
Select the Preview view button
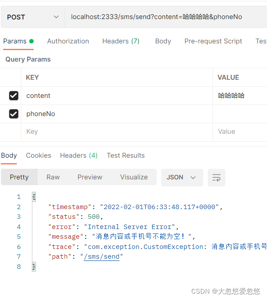90,177
